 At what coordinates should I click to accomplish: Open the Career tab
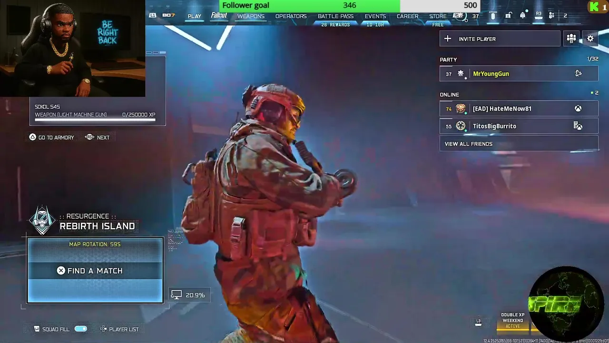[408, 16]
